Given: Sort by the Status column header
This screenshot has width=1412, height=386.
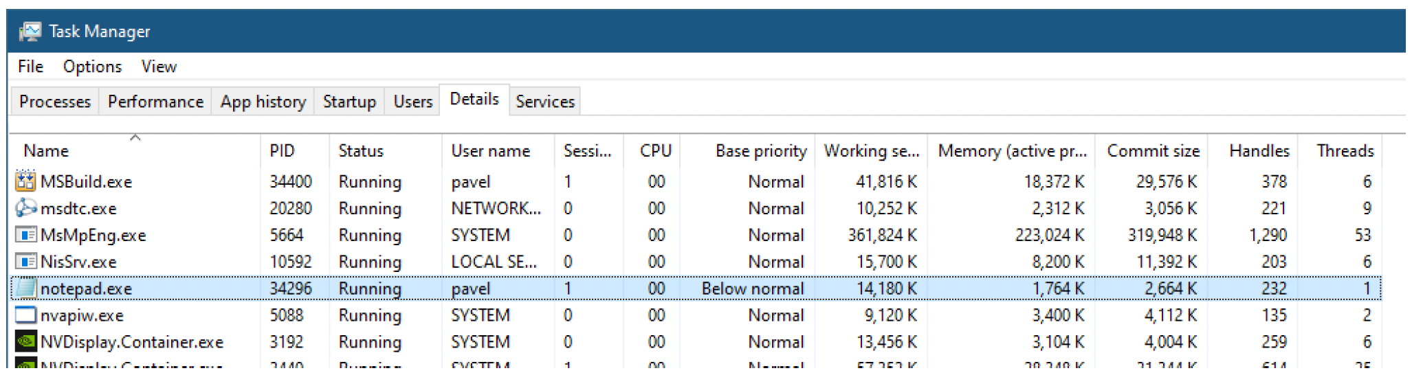Looking at the screenshot, I should pyautogui.click(x=386, y=150).
